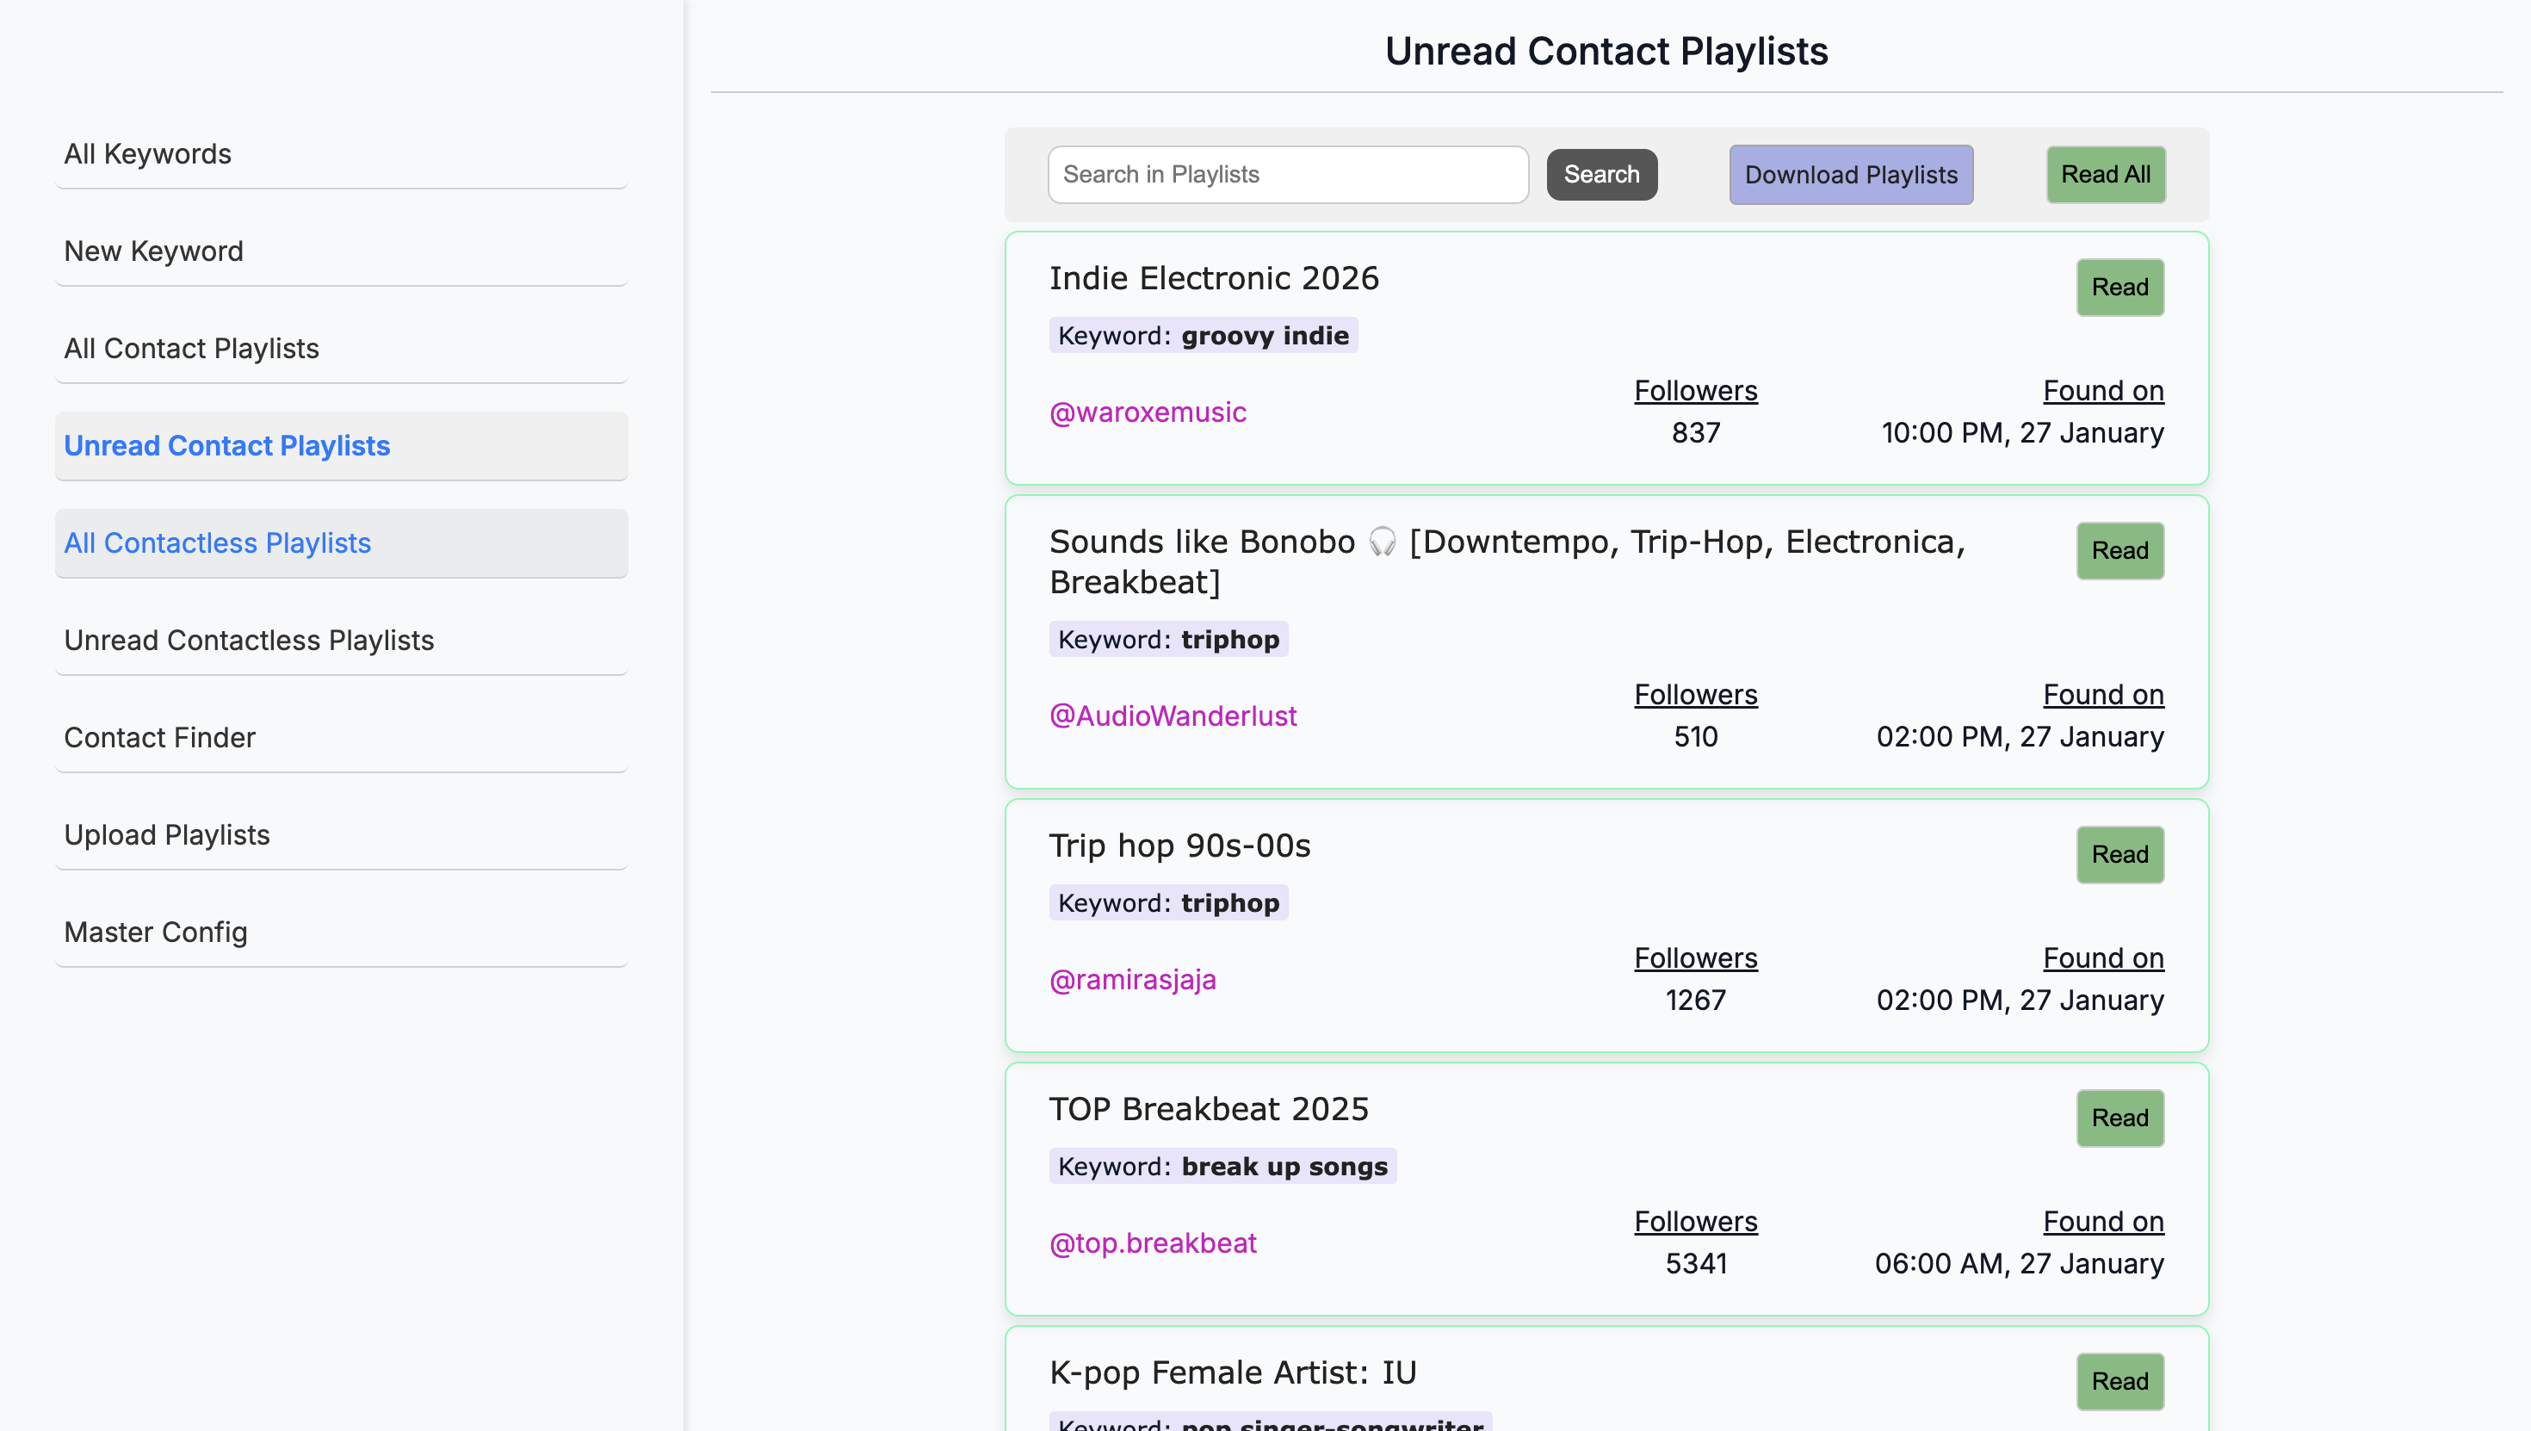Viewport: 2531px width, 1431px height.
Task: Open Master Config settings
Action: tap(341, 932)
